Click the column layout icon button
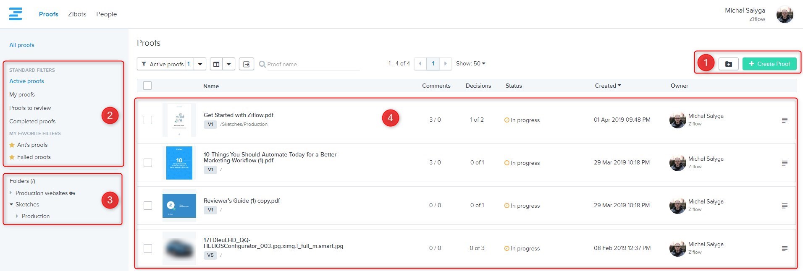Image resolution: width=803 pixels, height=271 pixels. [x=216, y=64]
